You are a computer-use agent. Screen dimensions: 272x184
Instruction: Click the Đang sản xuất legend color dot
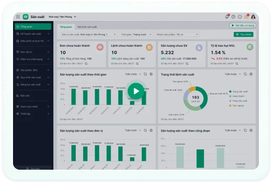(x=230, y=91)
